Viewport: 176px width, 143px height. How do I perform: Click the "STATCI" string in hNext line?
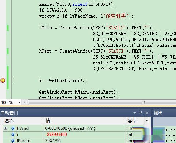click(x=116, y=51)
